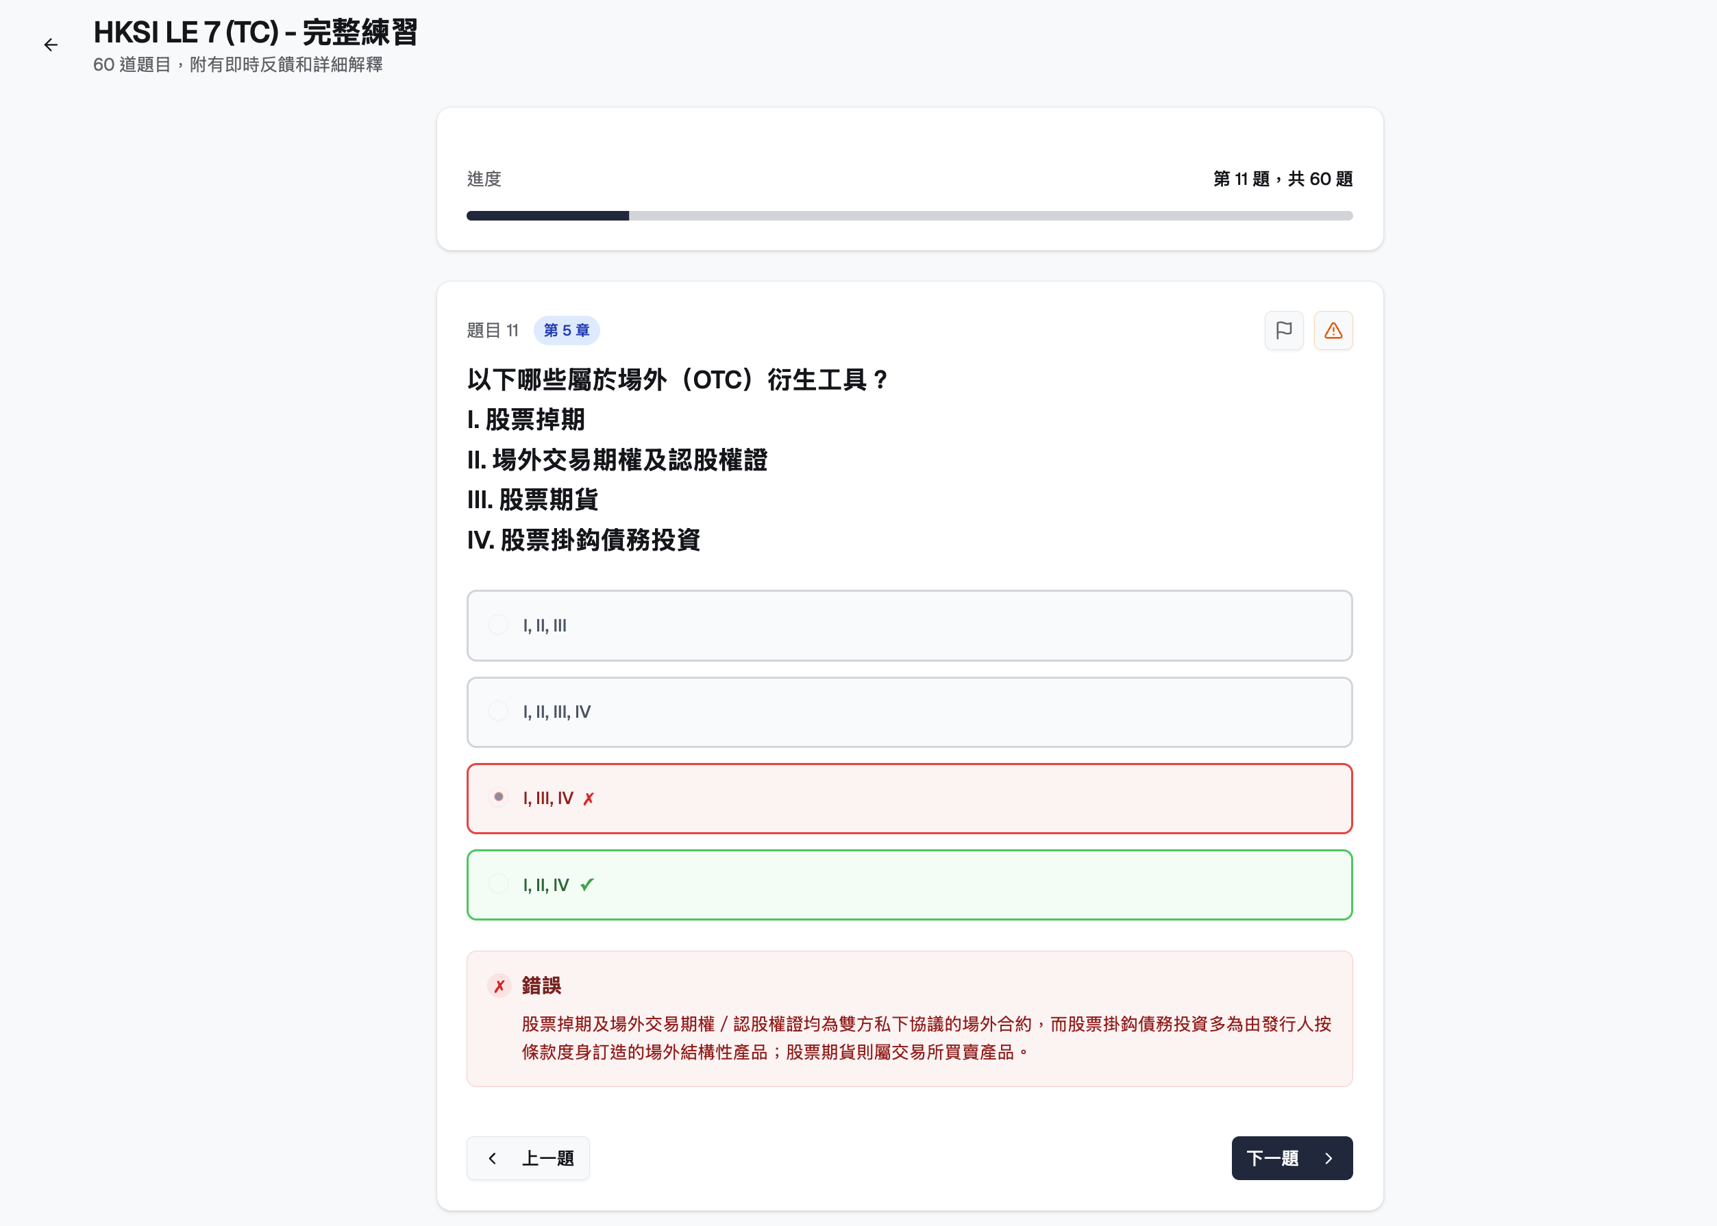This screenshot has height=1226, width=1717.
Task: Click the subtitle 60 道題目，附有即時反饋和詳細解釋
Action: 238,65
